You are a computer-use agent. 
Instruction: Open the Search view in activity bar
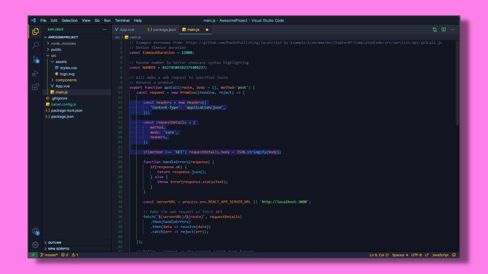35,45
